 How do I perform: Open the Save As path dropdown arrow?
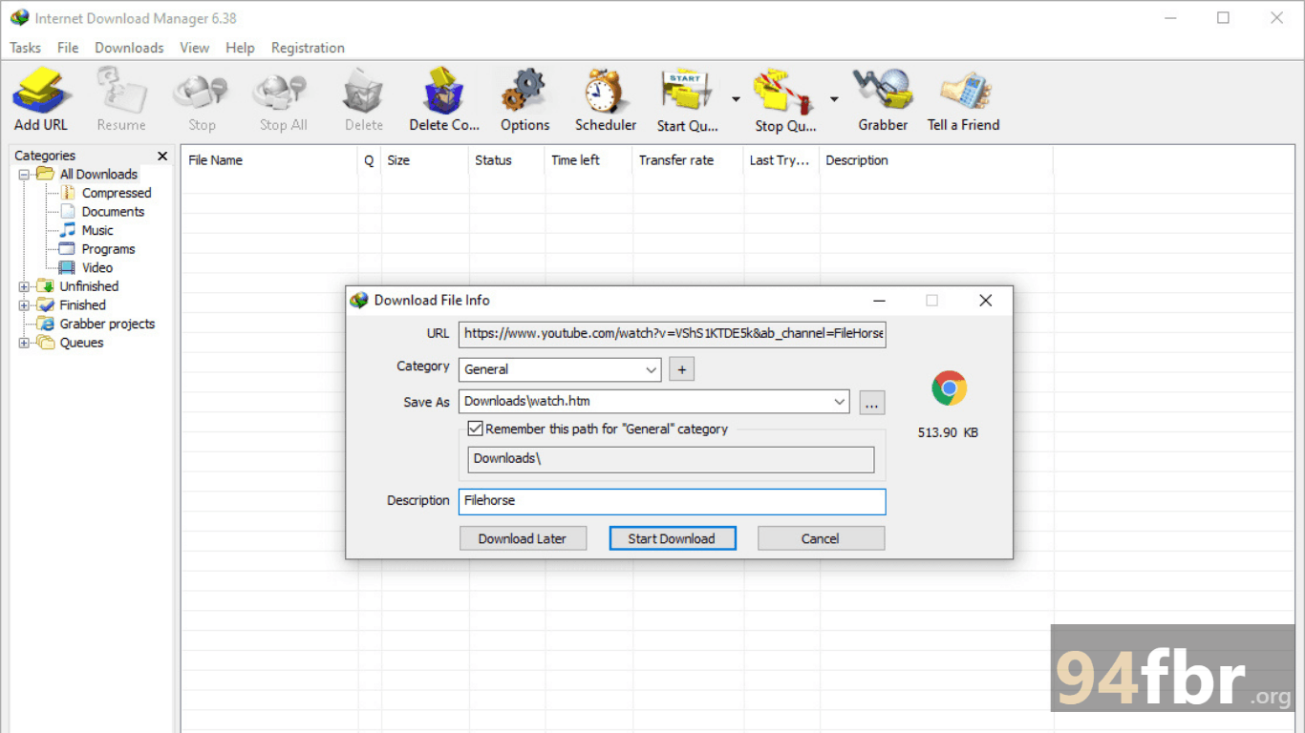point(840,402)
